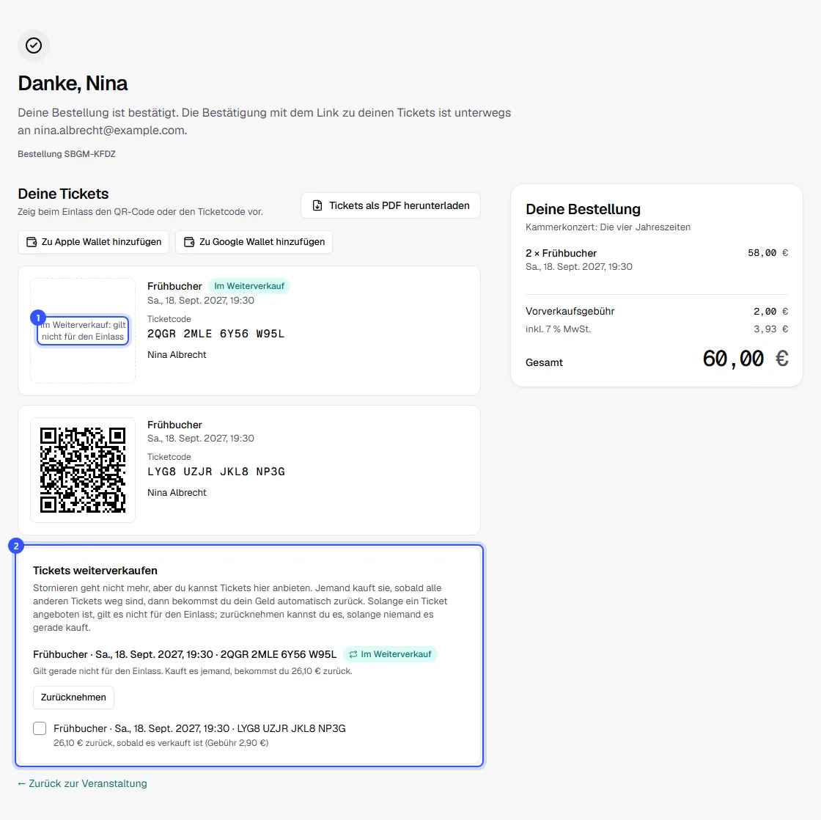Click the 'Deine Bestellung' heading
This screenshot has height=820, width=821.
coord(583,209)
